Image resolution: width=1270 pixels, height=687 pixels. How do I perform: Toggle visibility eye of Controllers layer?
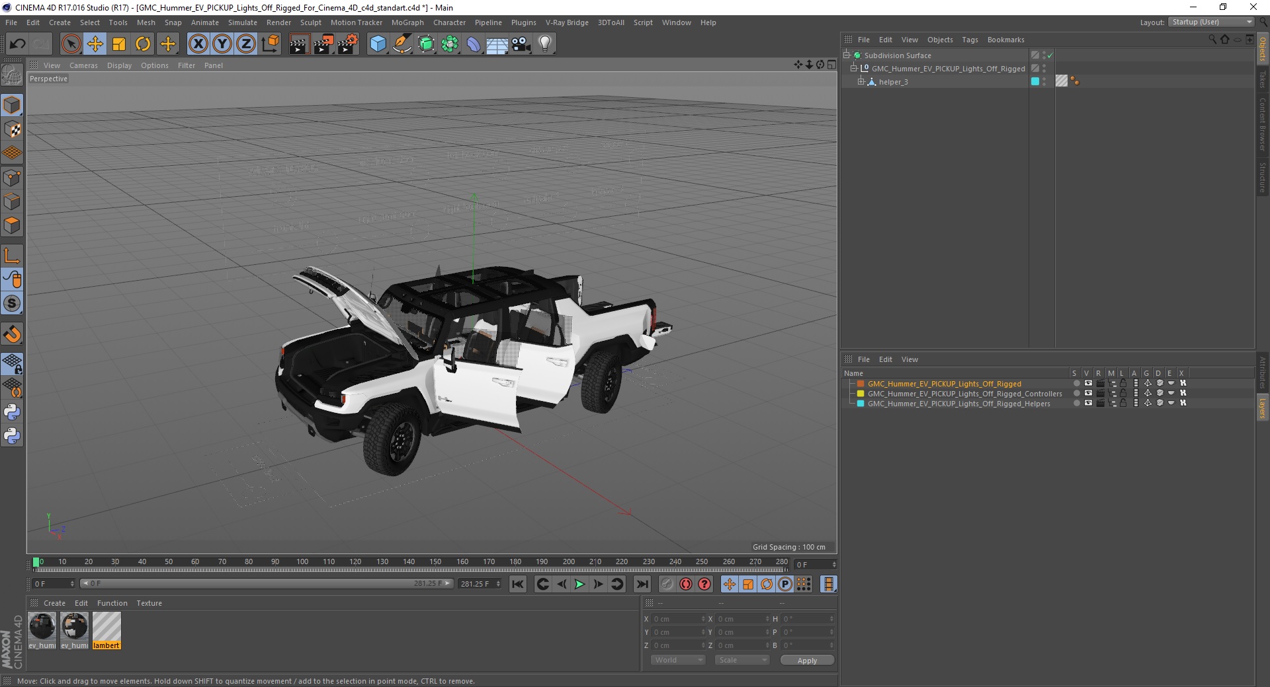(1088, 394)
